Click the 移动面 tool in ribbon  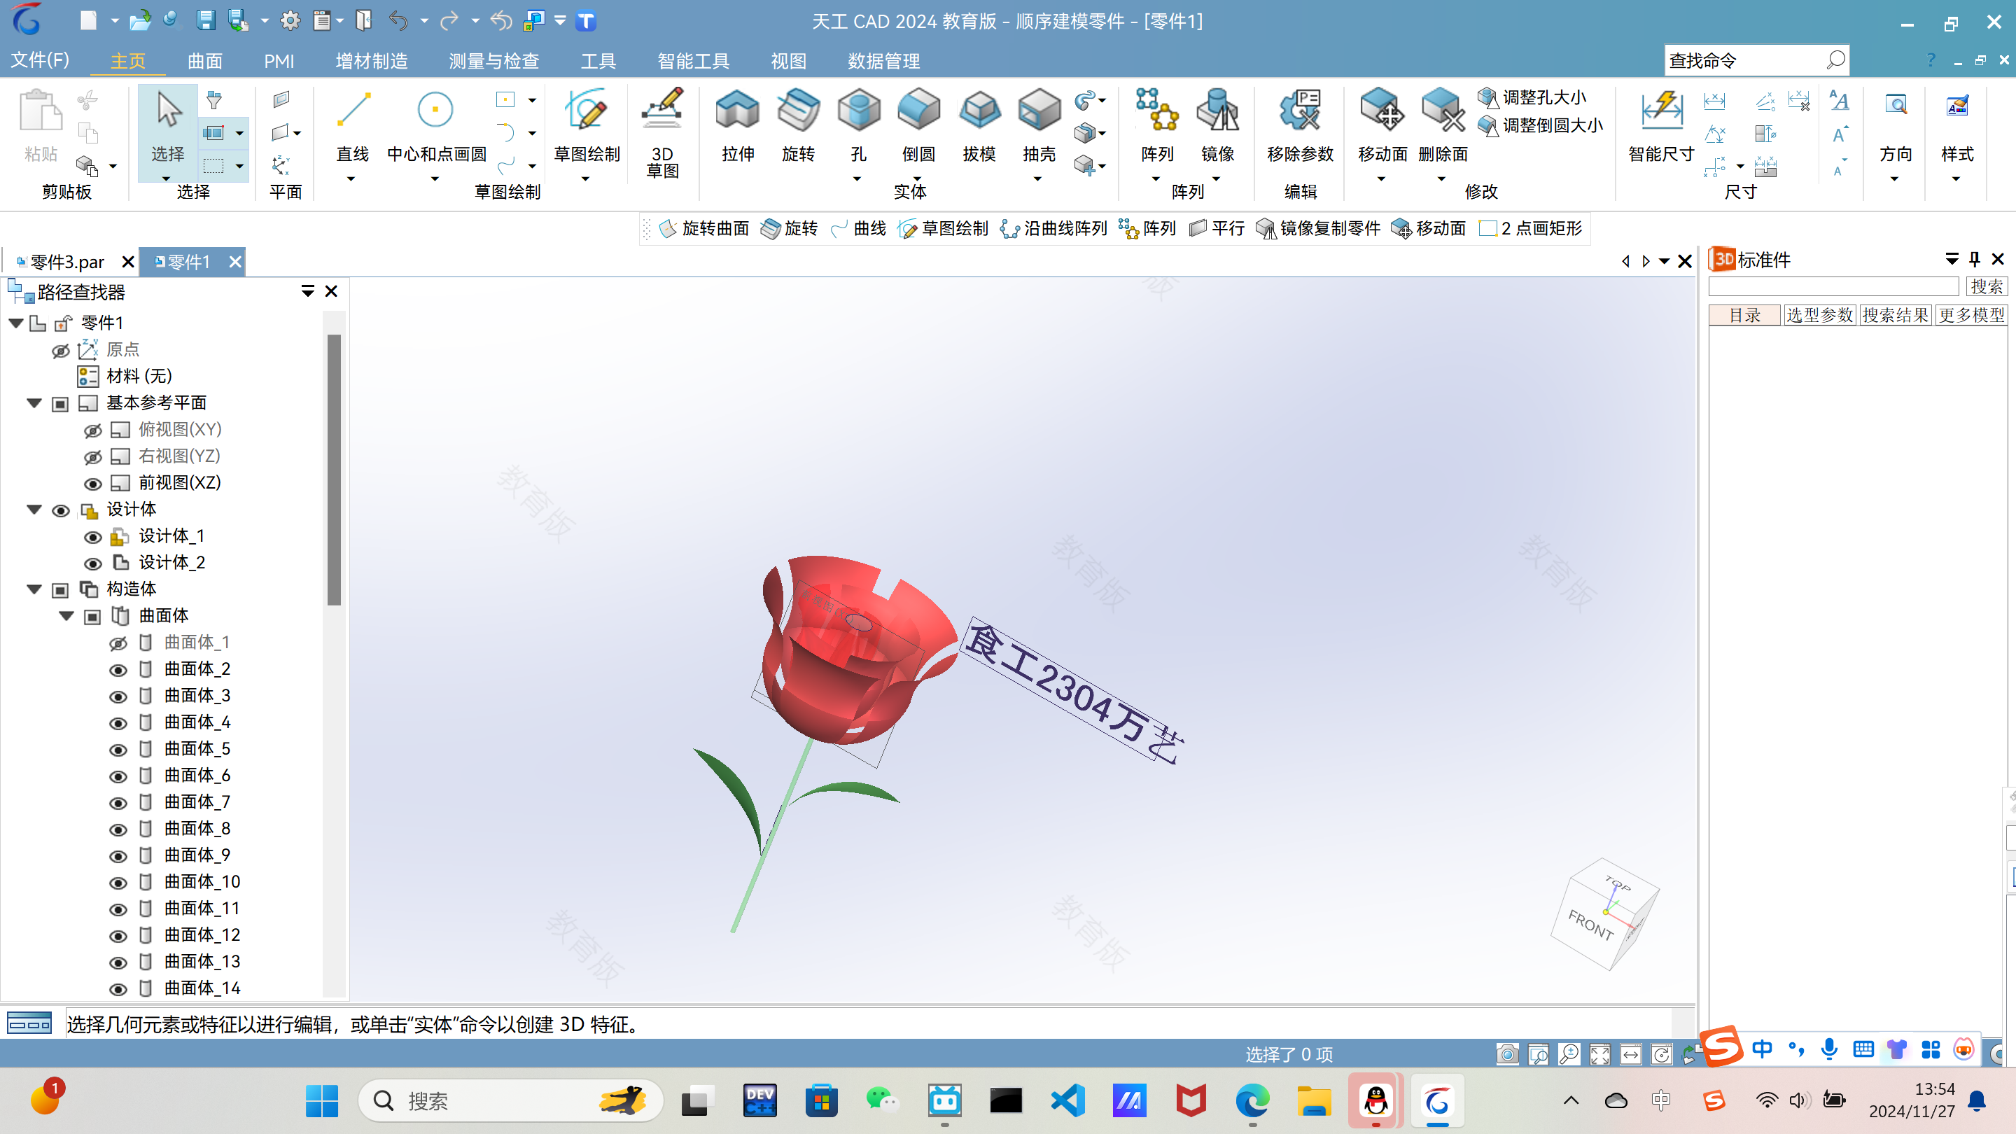[1382, 125]
